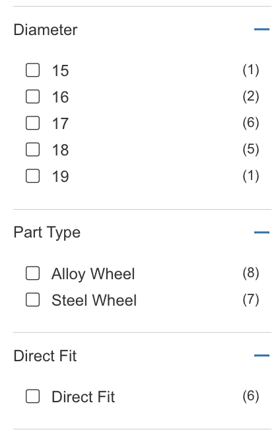Select the 18 diameter checkbox
The width and height of the screenshot is (280, 438).
pos(32,150)
